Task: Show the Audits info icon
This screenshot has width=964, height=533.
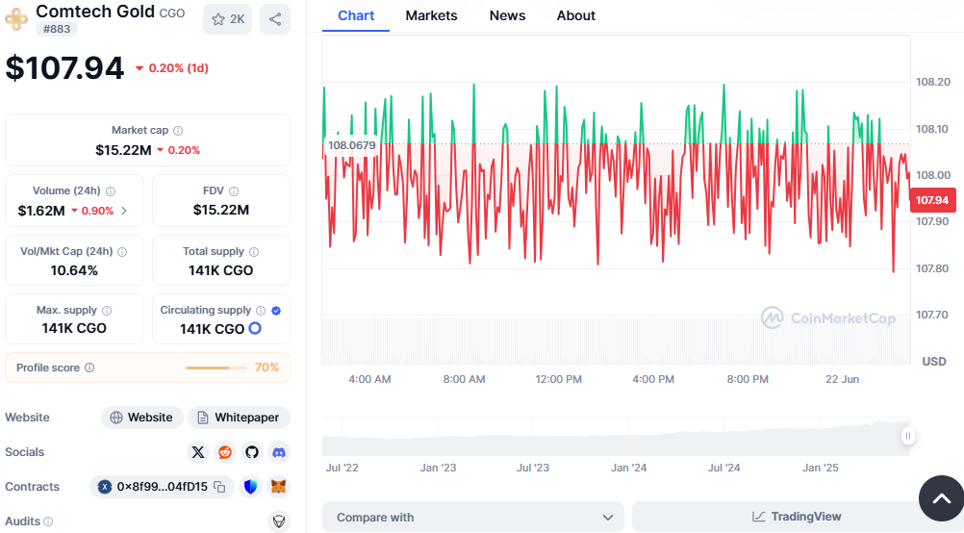Action: (x=48, y=521)
